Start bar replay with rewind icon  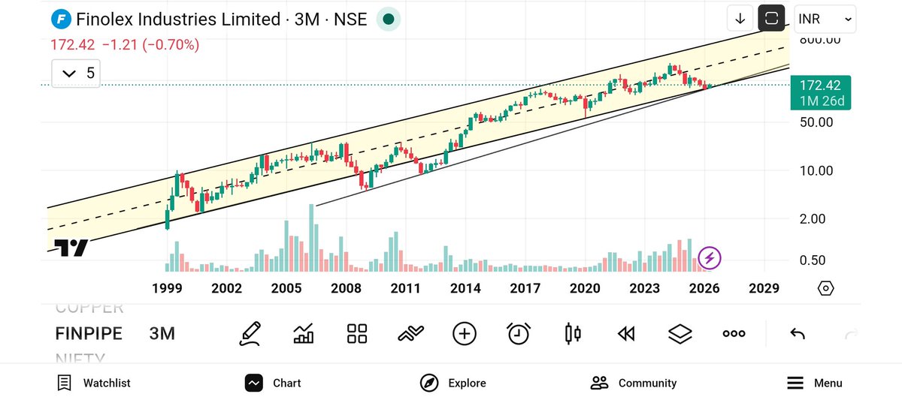pyautogui.click(x=626, y=334)
